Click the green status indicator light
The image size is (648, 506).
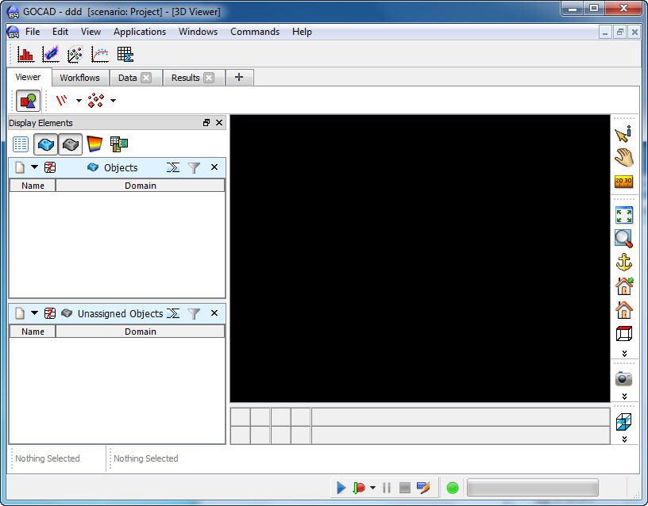(x=453, y=488)
